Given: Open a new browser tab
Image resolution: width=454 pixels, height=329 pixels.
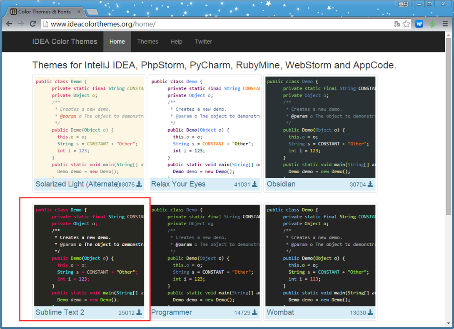Looking at the screenshot, I should click(x=92, y=12).
